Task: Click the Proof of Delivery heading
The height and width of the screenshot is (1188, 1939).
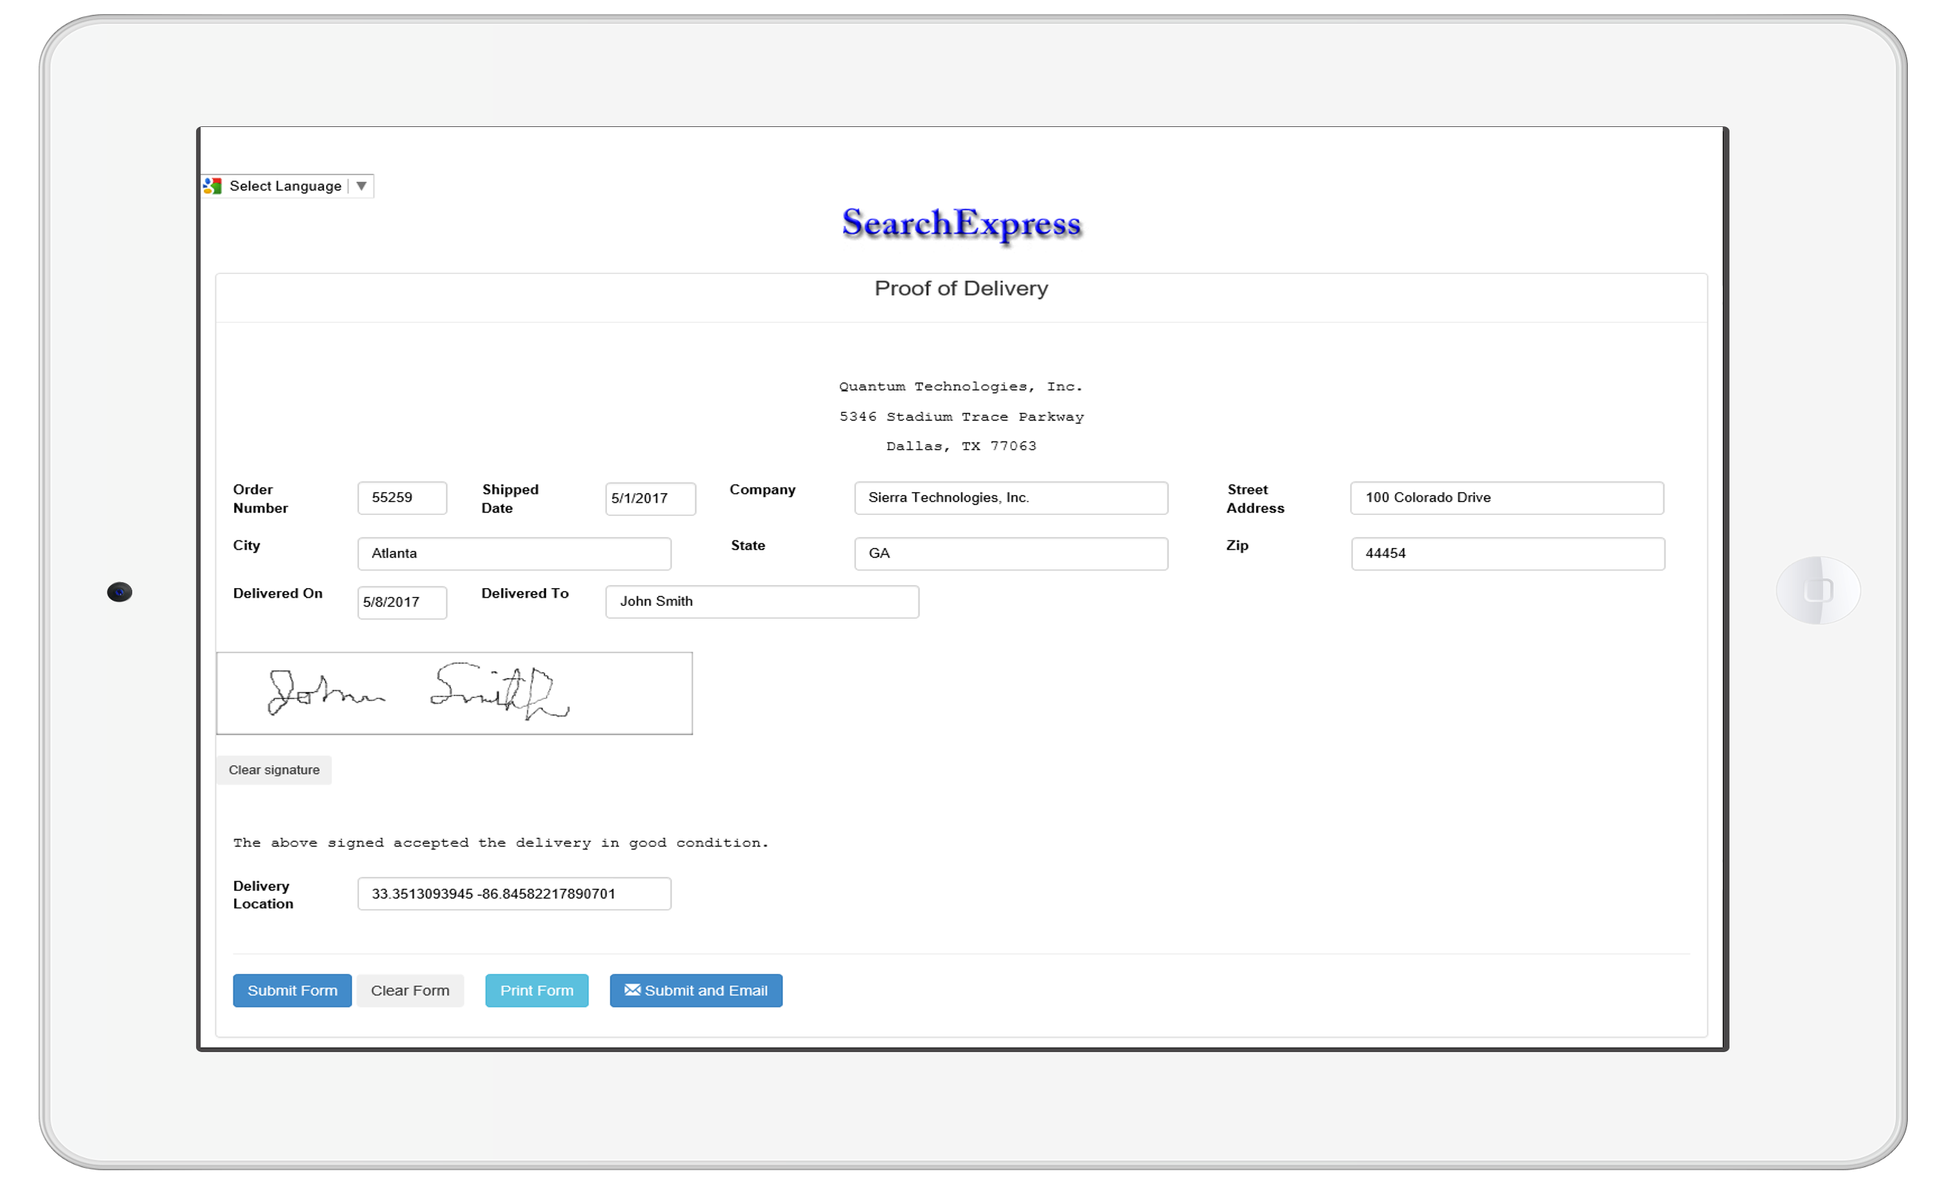Action: (x=961, y=289)
